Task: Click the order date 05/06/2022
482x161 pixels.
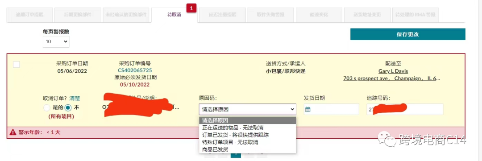Action: [x=72, y=71]
